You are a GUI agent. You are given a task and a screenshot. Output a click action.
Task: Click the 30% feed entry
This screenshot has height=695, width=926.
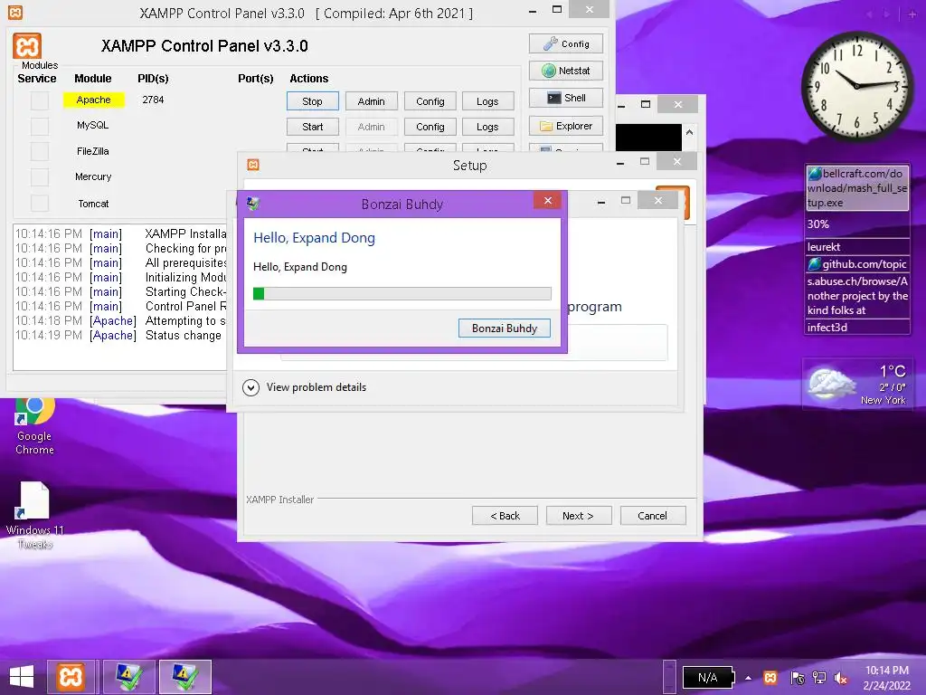coord(857,224)
